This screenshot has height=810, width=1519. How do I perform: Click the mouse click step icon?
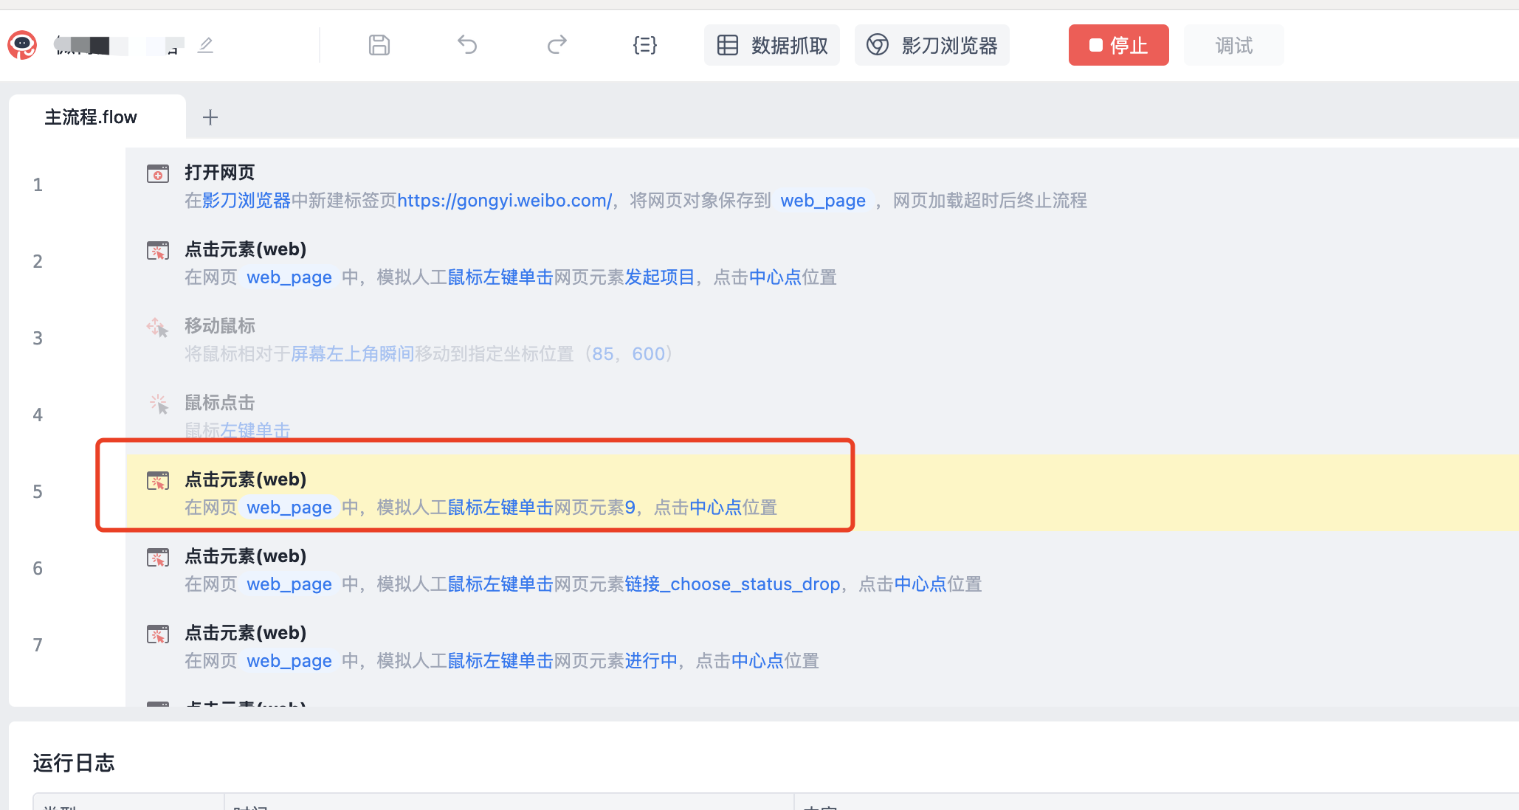point(158,404)
